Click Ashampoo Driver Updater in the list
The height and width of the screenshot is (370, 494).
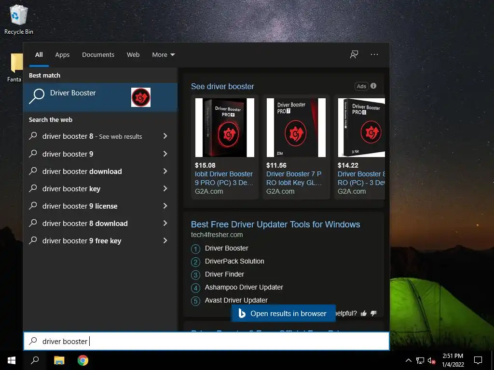coord(244,287)
